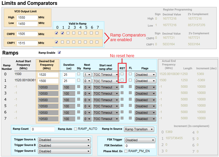This screenshot has height=157, width=219.
Task: Open the Start next ramp after dropdown for ramp 2
Action: click(106, 87)
